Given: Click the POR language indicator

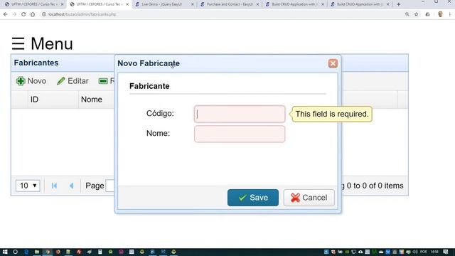Looking at the screenshot, I should click(x=424, y=252).
